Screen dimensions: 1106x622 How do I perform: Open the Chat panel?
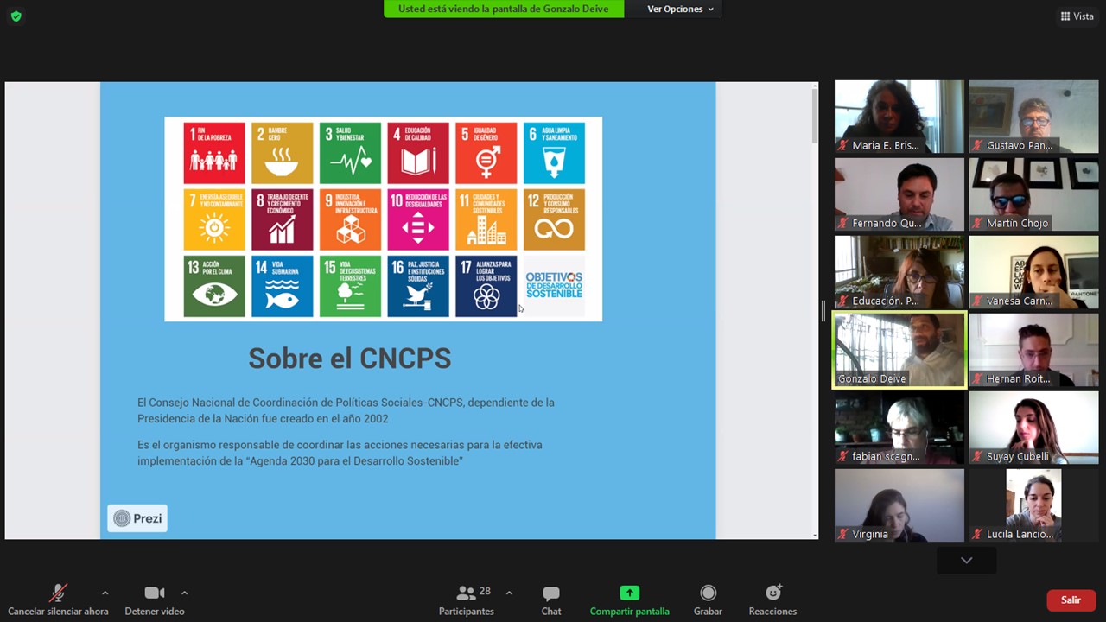tap(550, 600)
